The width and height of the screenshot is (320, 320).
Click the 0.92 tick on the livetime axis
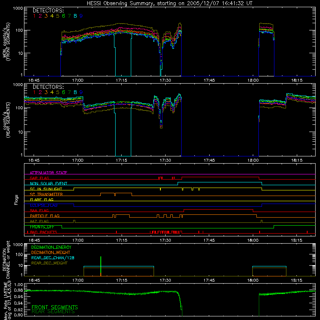pyautogui.click(x=19, y=309)
